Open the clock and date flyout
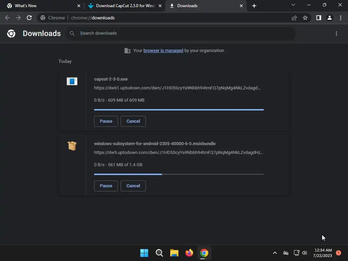Viewport: 348px width, 261px height. [x=323, y=253]
